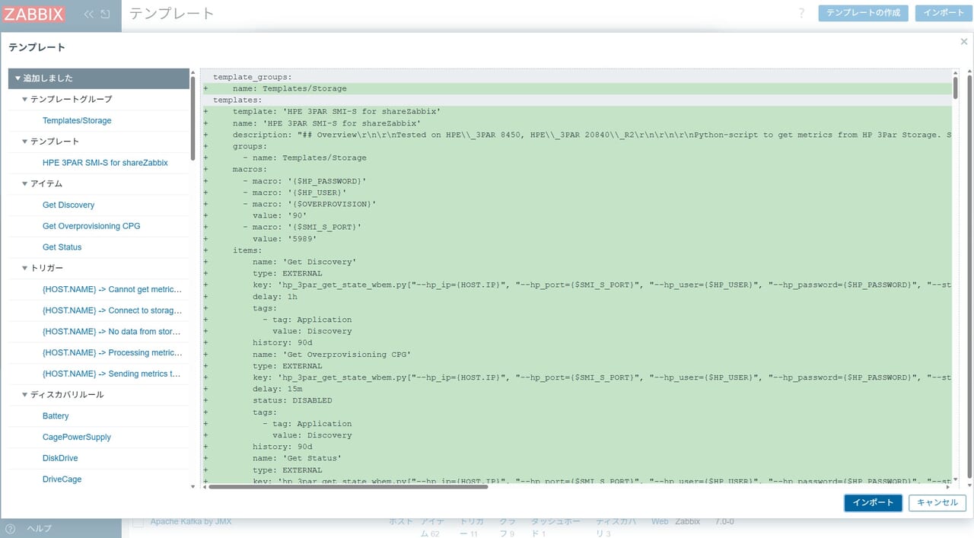Click the vertical scrollbar of the tree panel
Viewport: 974px width, 538px height.
pos(193,122)
